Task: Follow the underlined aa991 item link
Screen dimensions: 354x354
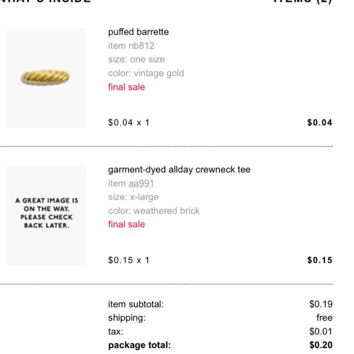Action: click(142, 183)
